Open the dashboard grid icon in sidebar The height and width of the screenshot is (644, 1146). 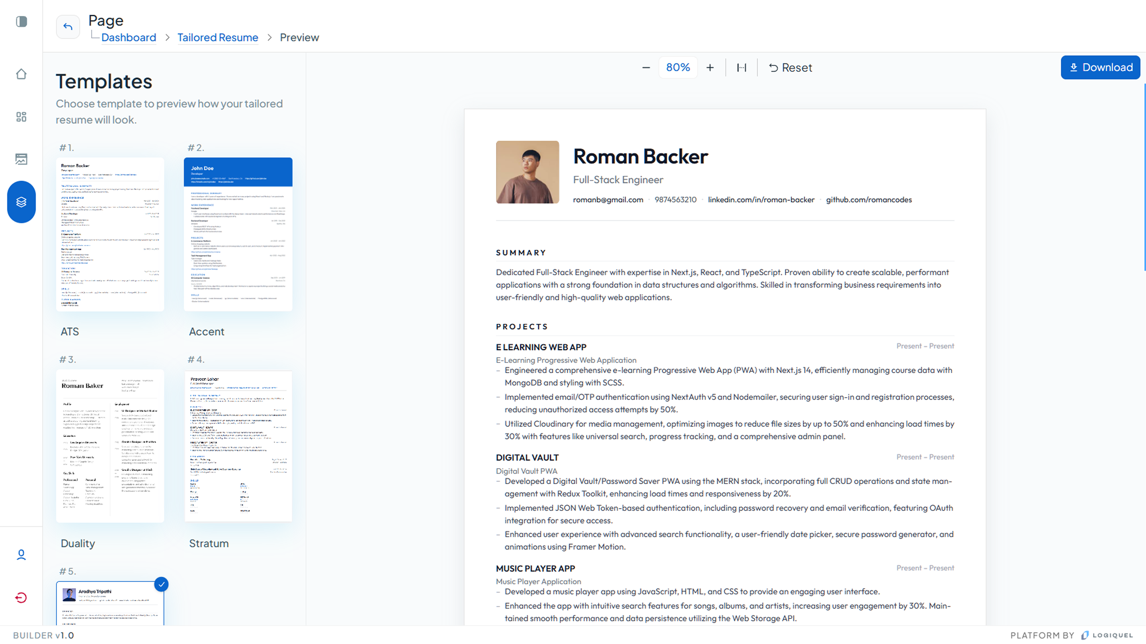click(x=21, y=117)
